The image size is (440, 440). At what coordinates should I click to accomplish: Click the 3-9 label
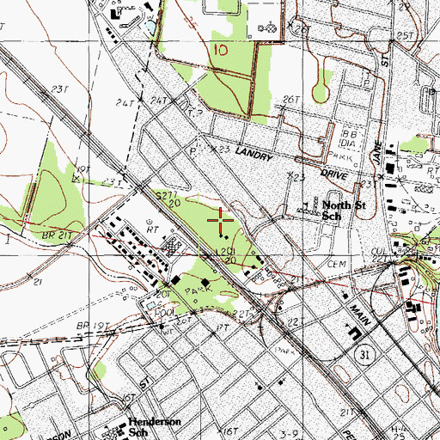[290, 433]
